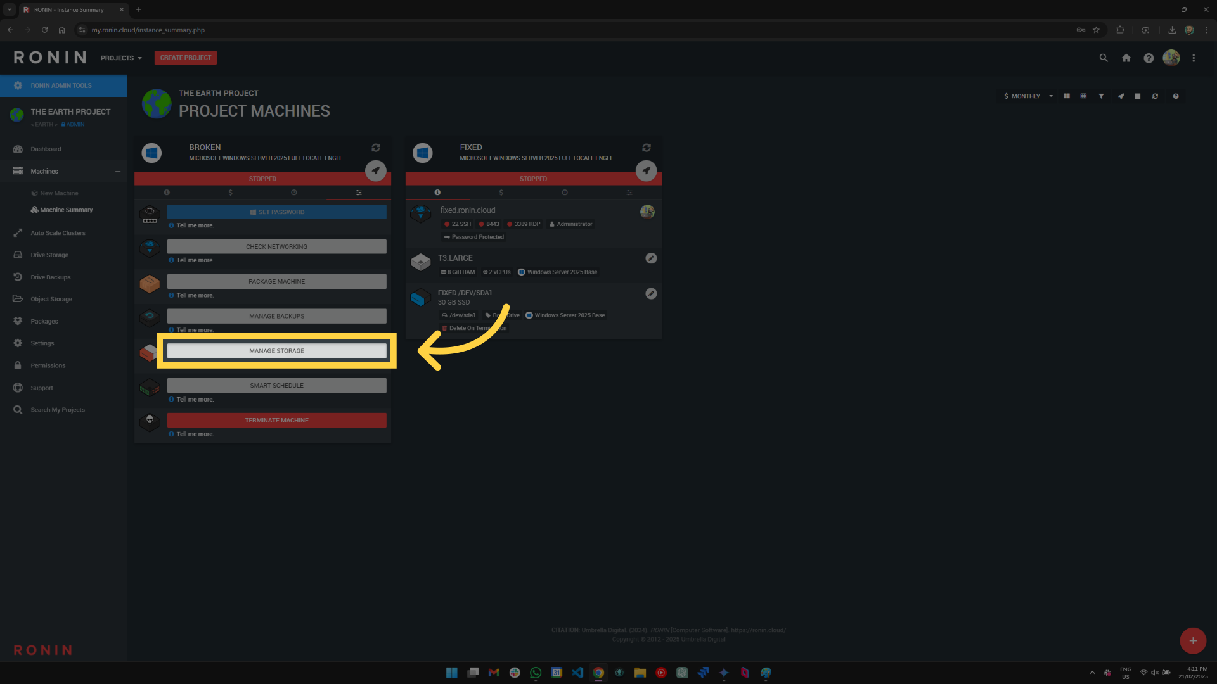Click the BROKEN machine launch rocket button

376,170
